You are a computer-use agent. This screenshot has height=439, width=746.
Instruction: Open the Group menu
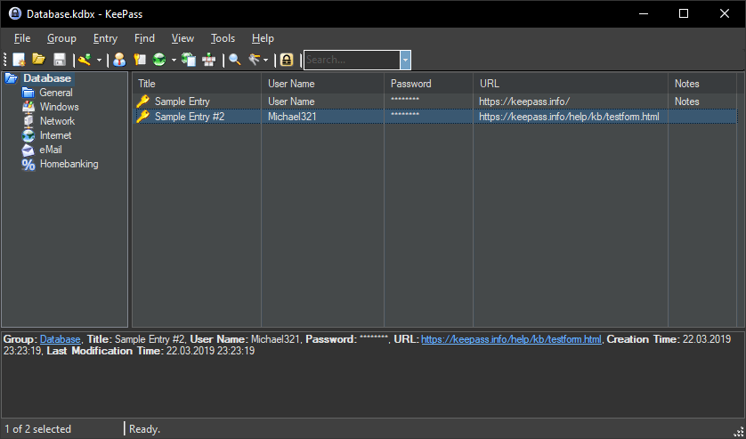[x=61, y=38]
